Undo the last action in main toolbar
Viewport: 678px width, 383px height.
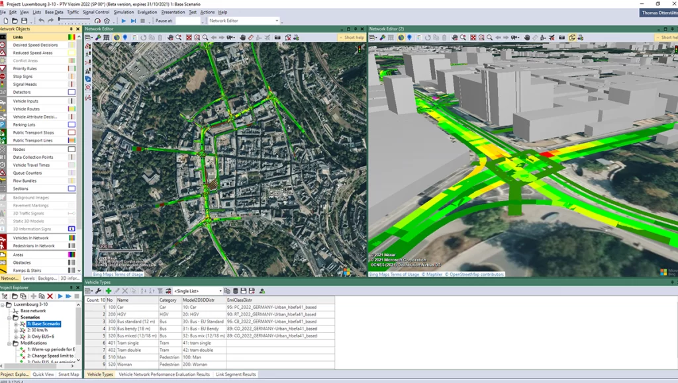click(41, 21)
